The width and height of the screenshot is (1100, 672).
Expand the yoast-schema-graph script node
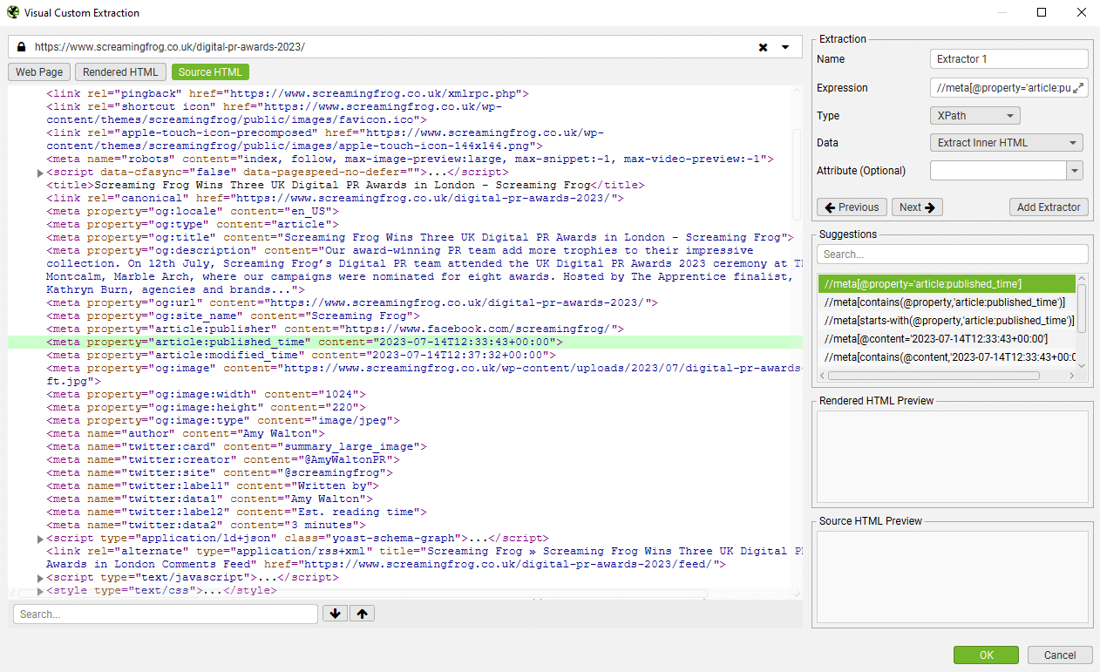[x=40, y=539]
